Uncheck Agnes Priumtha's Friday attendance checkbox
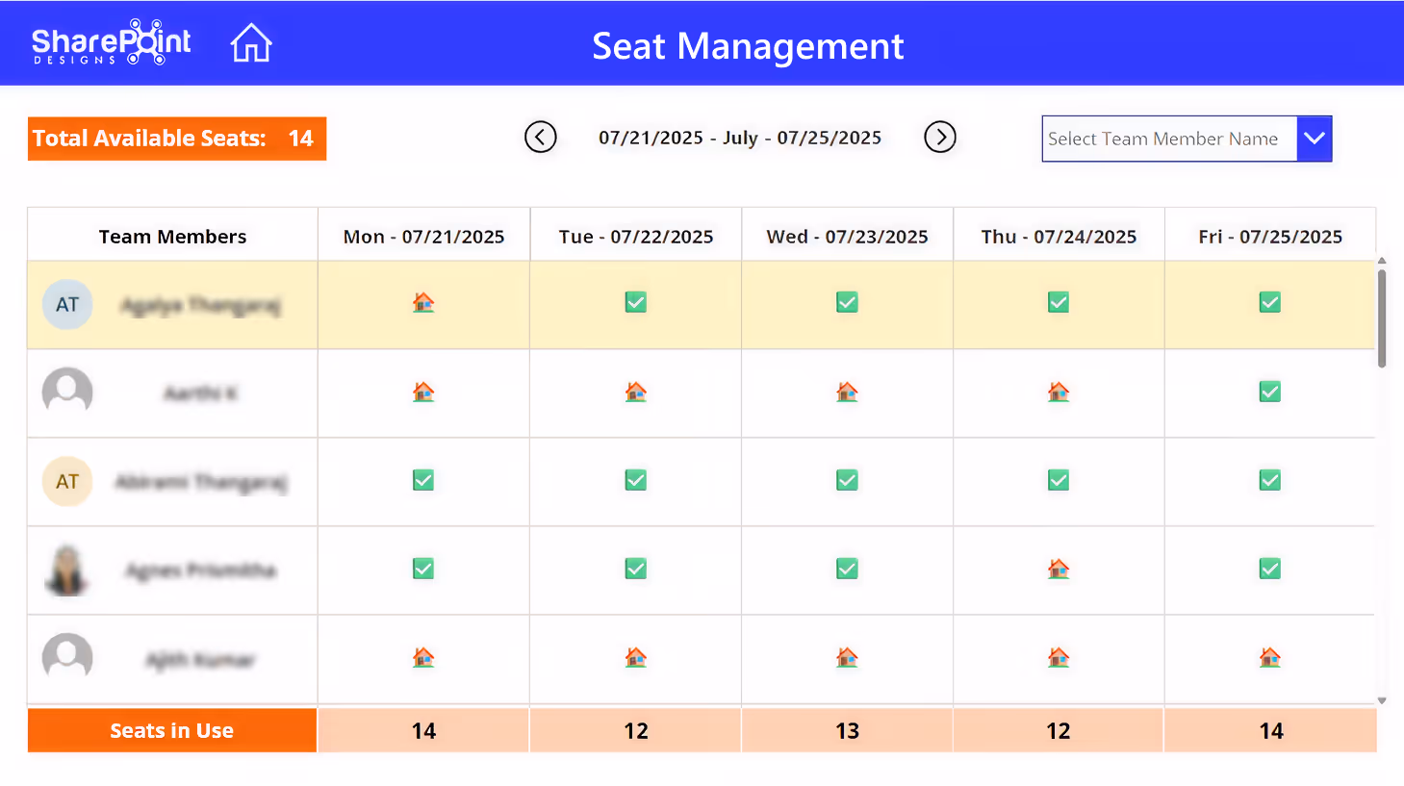This screenshot has height=786, width=1404. [x=1269, y=569]
